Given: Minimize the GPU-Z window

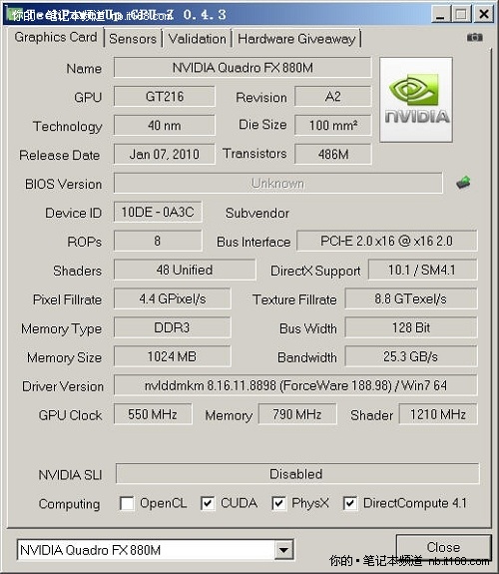Looking at the screenshot, I should [x=440, y=15].
